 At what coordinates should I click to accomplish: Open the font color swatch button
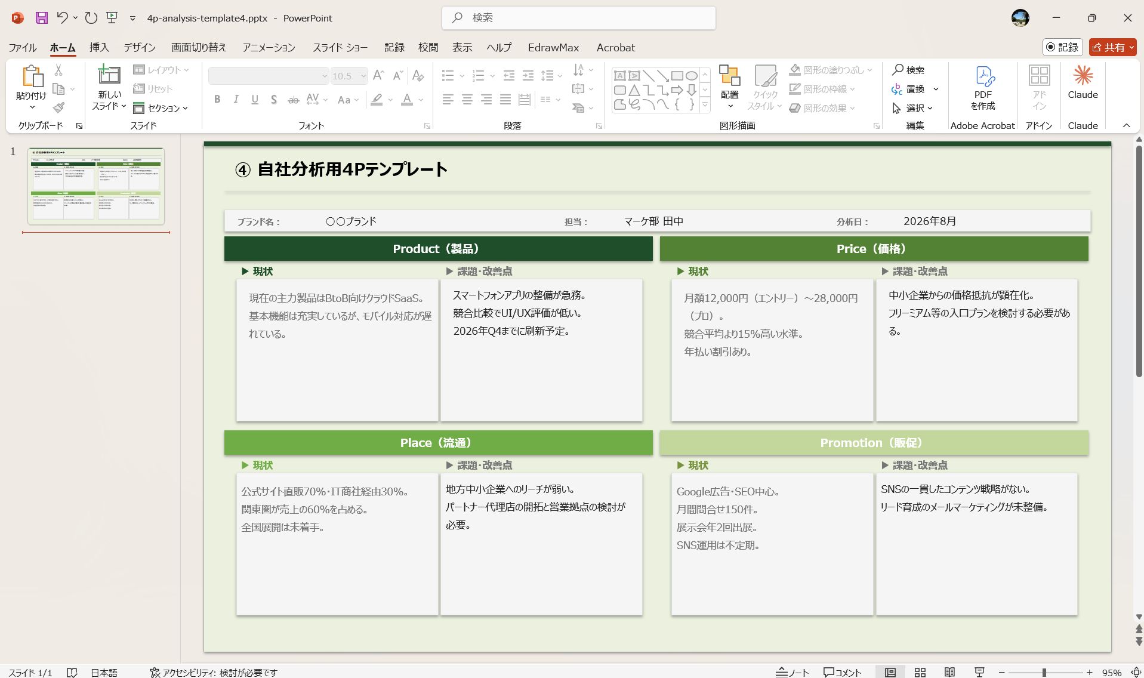pyautogui.click(x=407, y=99)
